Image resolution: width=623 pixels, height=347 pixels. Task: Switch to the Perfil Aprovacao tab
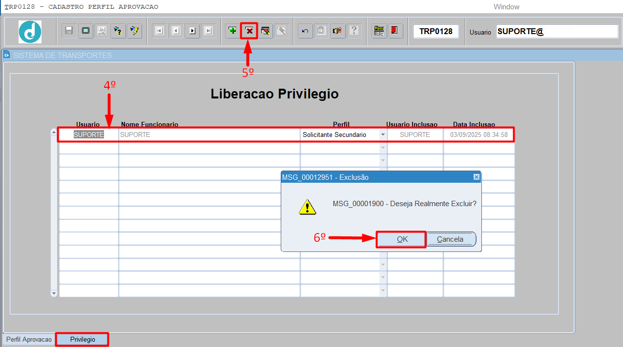pyautogui.click(x=29, y=339)
